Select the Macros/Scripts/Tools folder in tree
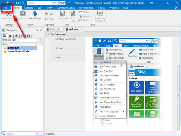This screenshot has width=181, height=136. 18,51
